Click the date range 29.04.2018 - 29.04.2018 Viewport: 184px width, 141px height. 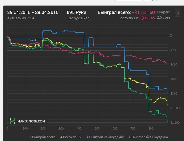(33, 12)
